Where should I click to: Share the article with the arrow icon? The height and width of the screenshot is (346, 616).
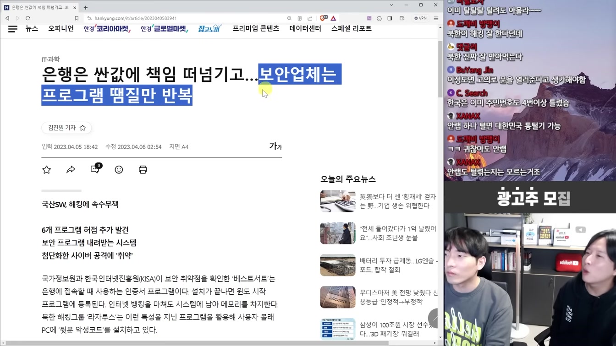click(x=71, y=170)
